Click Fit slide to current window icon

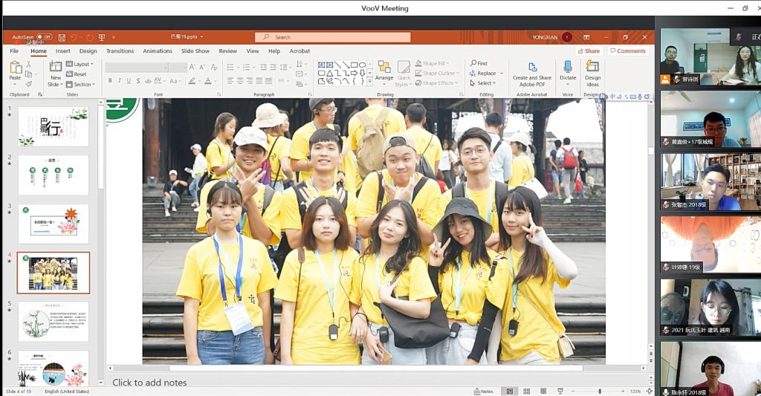[x=649, y=391]
